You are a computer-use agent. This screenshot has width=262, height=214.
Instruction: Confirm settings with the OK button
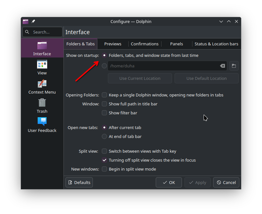pyautogui.click(x=169, y=182)
